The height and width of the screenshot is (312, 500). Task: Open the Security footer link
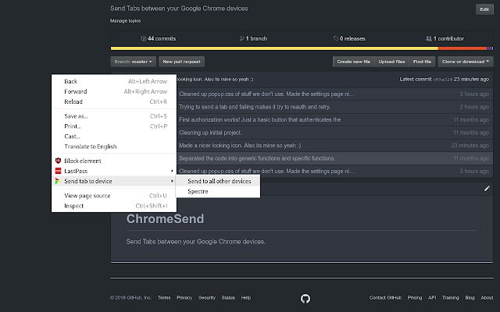(x=207, y=298)
